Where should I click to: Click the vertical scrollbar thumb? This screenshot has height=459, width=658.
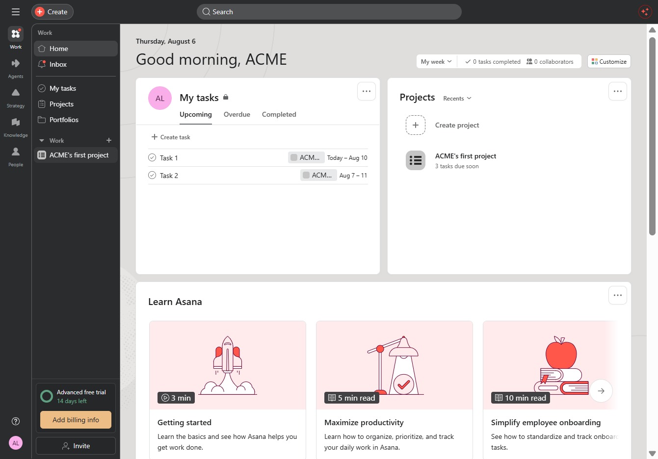(x=652, y=135)
